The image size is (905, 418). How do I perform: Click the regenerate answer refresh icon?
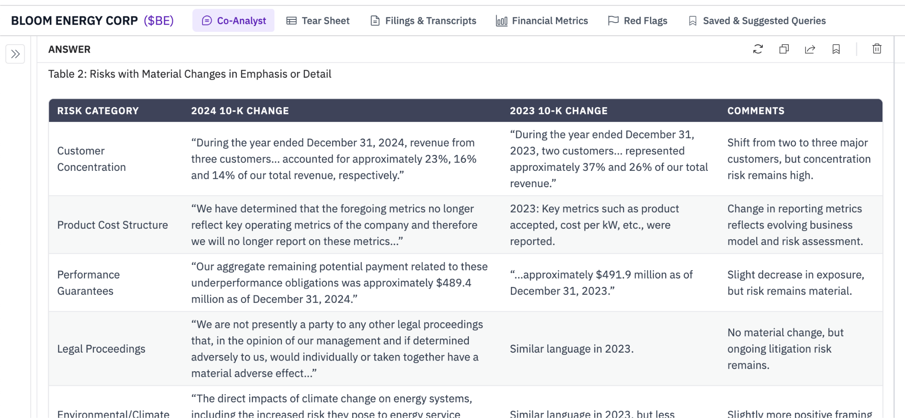click(758, 49)
